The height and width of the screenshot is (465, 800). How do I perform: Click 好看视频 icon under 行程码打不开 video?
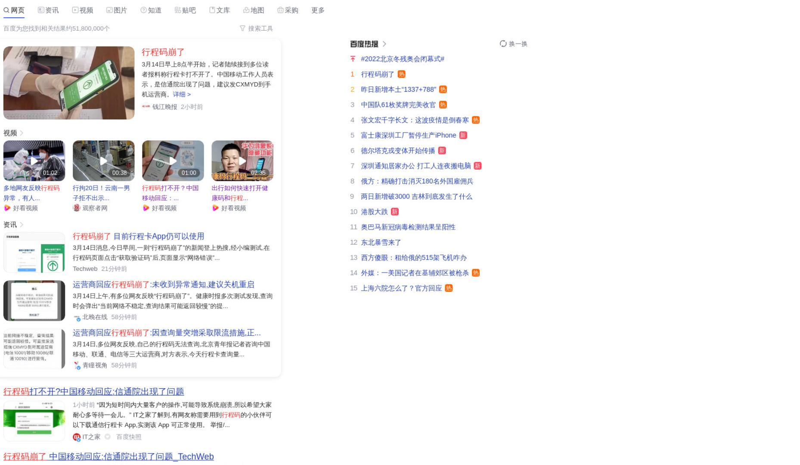(x=146, y=208)
